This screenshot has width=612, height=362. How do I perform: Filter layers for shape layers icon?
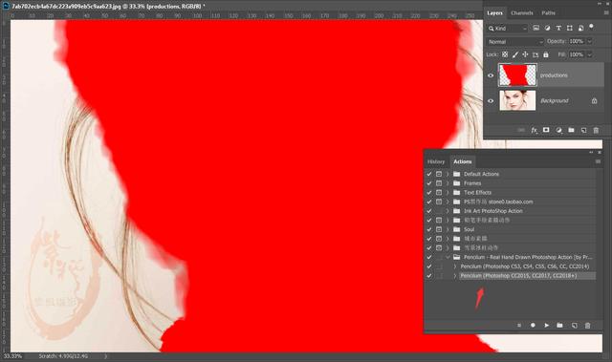click(x=570, y=28)
